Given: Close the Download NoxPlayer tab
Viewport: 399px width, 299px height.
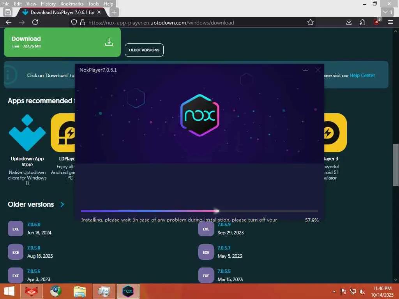Looking at the screenshot, I should 99,12.
